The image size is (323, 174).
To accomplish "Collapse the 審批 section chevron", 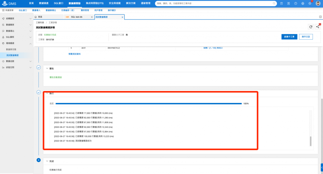I will [47, 68].
